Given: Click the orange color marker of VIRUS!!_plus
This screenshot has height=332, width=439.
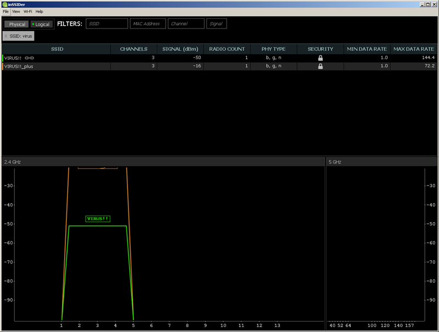Looking at the screenshot, I should tap(3, 66).
